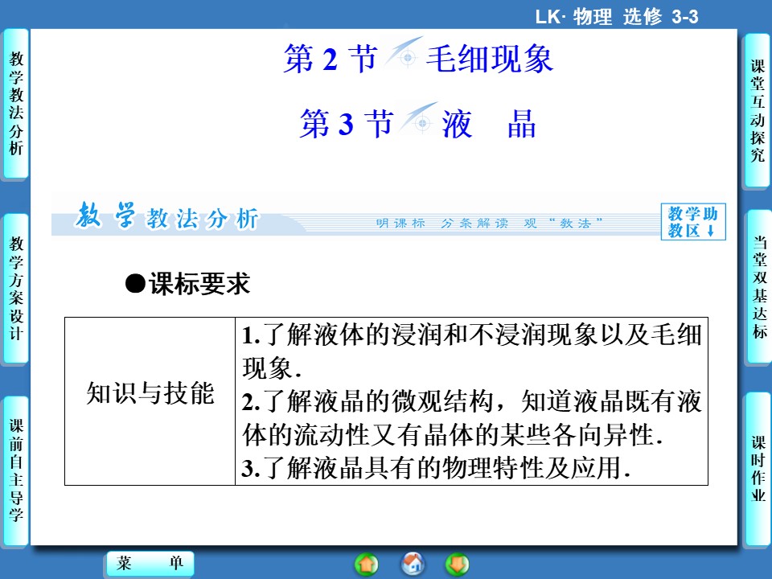Click the home icon at bottom center

pyautogui.click(x=413, y=564)
